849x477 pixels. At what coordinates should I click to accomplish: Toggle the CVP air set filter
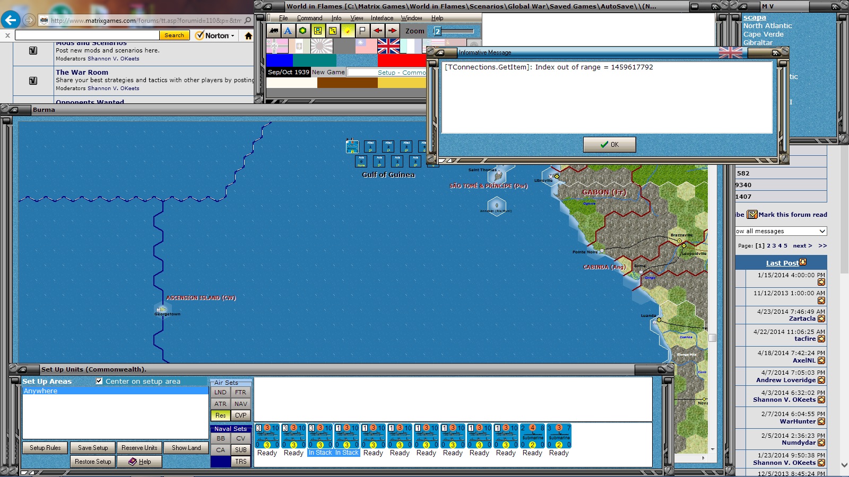pos(241,416)
